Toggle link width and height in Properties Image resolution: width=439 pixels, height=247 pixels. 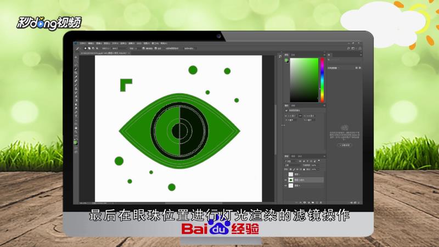[x=300, y=116]
